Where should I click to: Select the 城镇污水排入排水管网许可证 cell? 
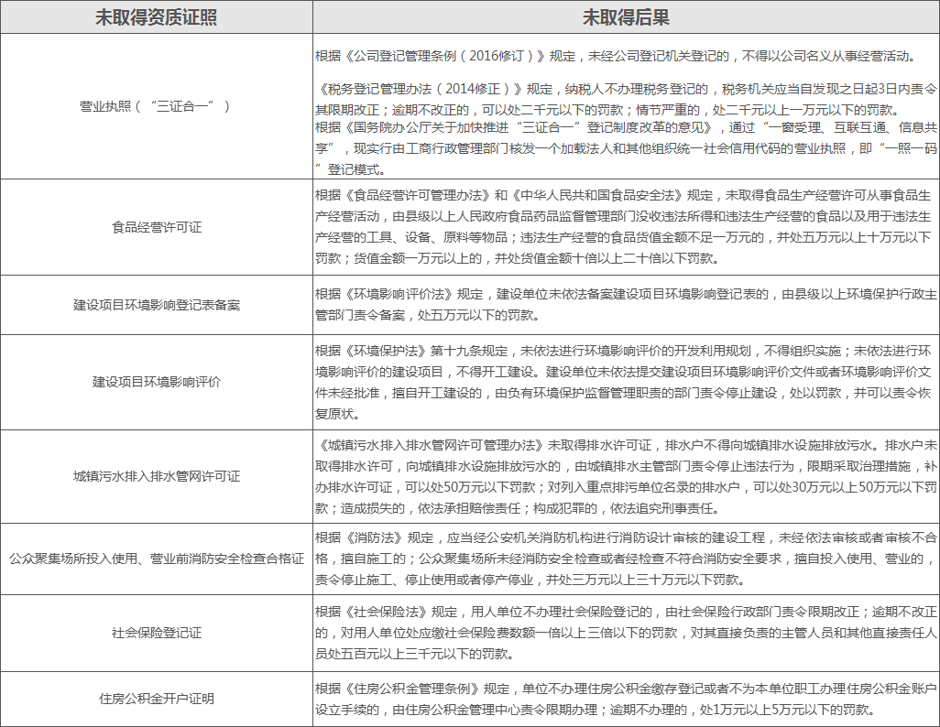coord(157,476)
